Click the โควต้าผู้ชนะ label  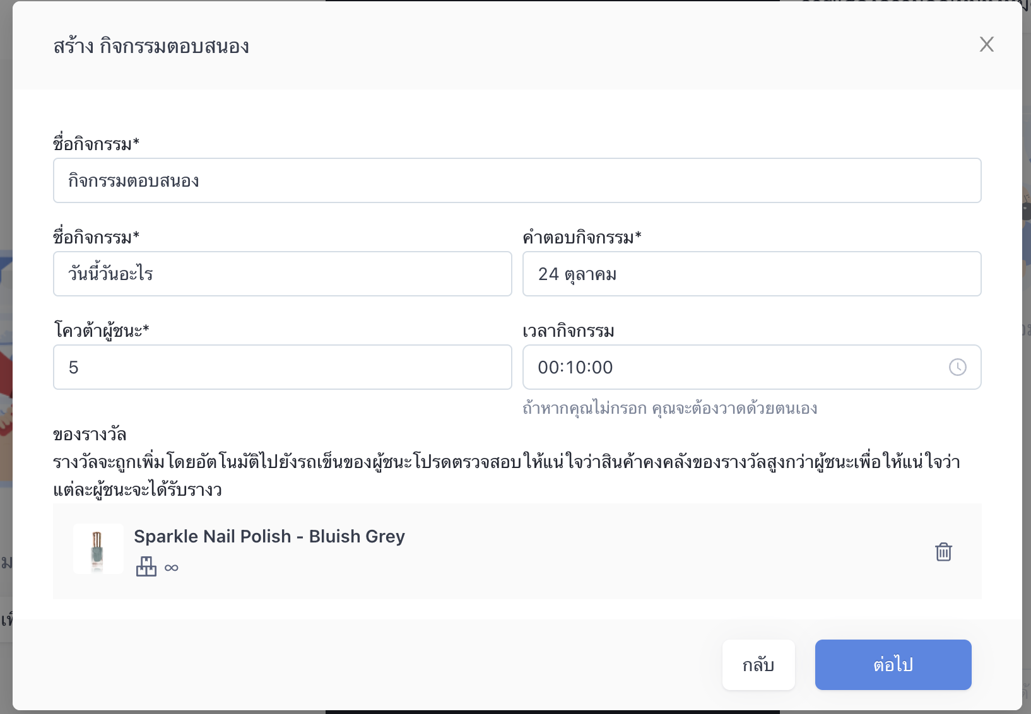[101, 330]
